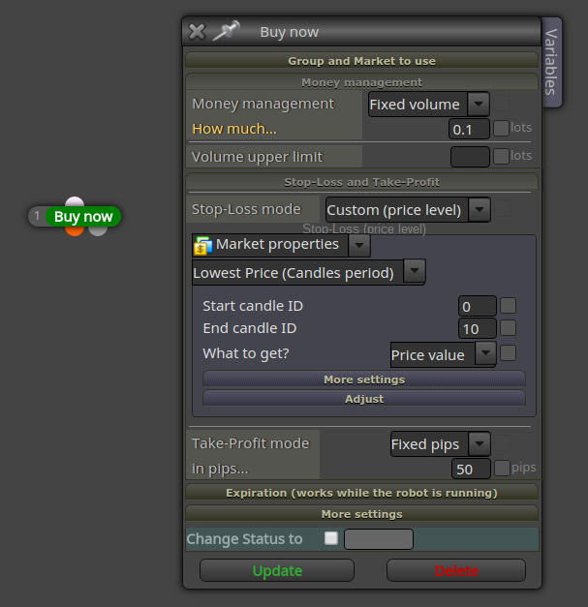Toggle checkbox next to Volume upper limit

[x=501, y=157]
